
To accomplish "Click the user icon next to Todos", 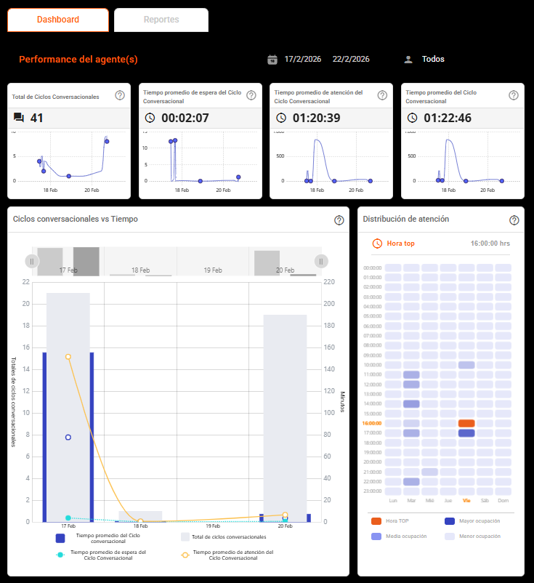I will [408, 60].
